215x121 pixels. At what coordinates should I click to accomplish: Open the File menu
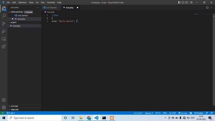[x=8, y=2]
